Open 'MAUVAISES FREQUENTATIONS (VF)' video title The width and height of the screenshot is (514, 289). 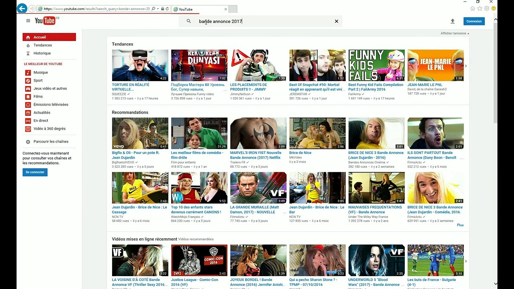coord(375,210)
